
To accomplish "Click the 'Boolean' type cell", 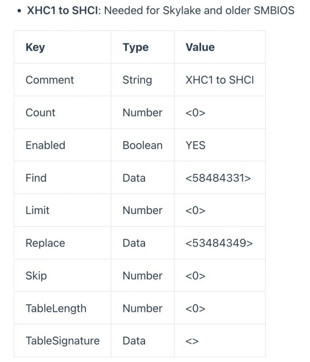I will click(x=142, y=145).
